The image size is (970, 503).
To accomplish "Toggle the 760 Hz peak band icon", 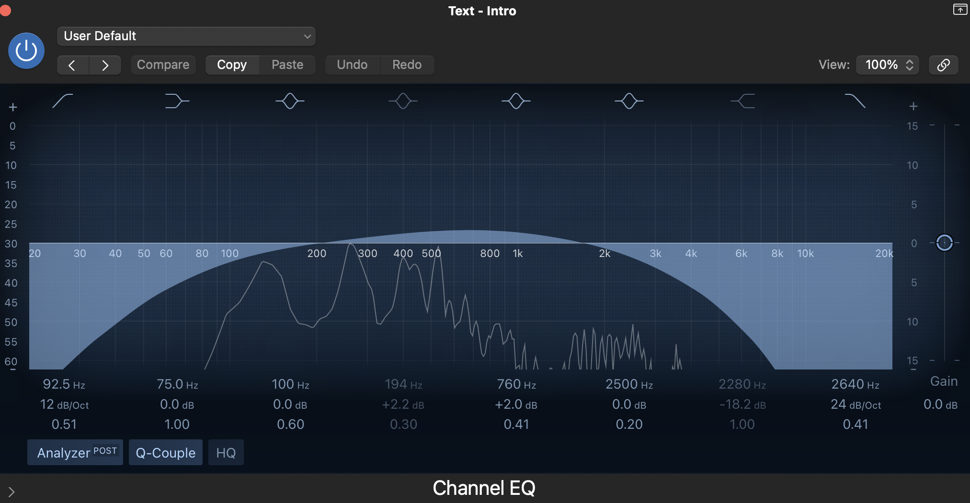I will point(516,101).
